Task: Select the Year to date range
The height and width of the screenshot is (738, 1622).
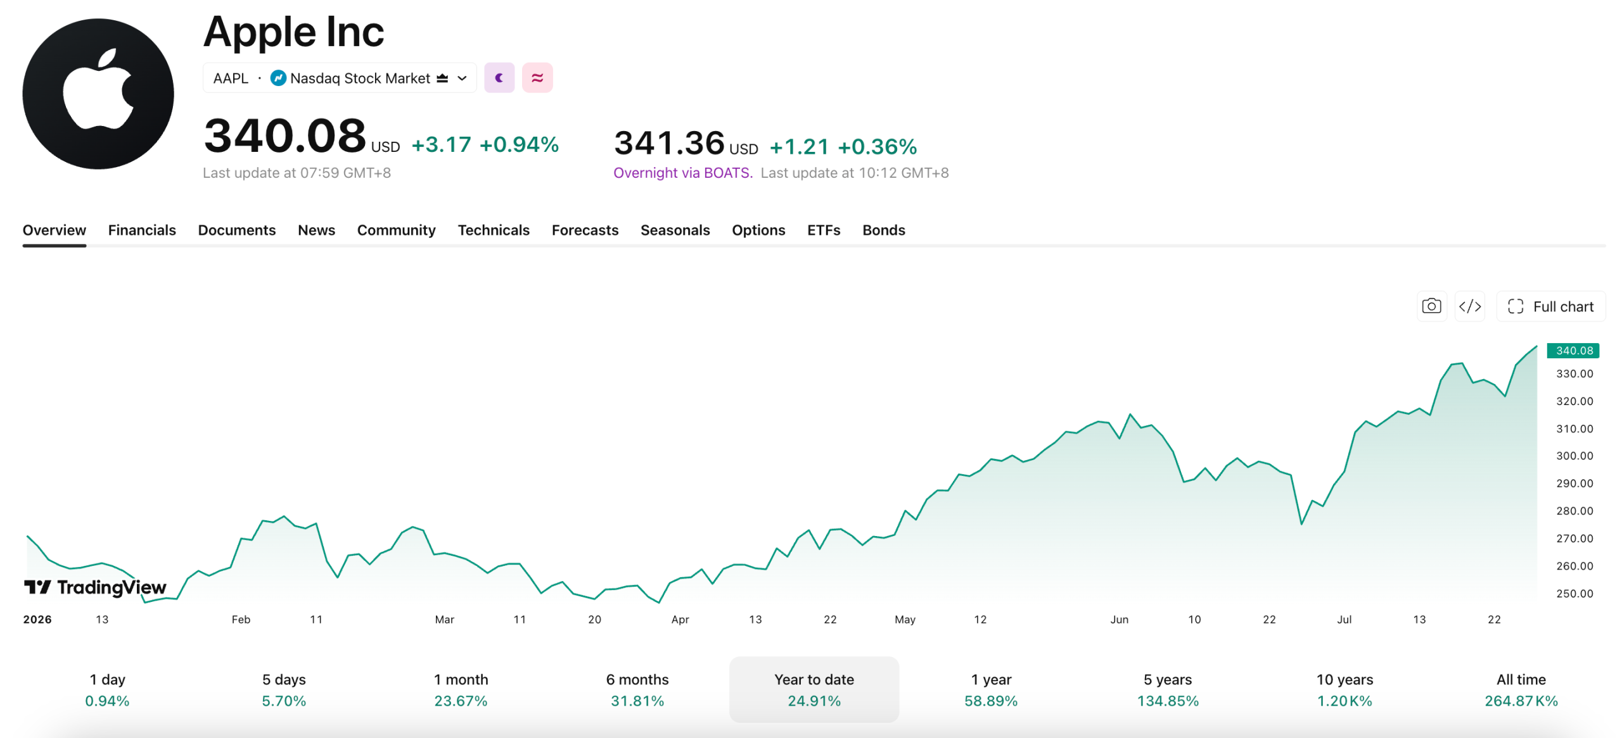Action: (x=814, y=689)
